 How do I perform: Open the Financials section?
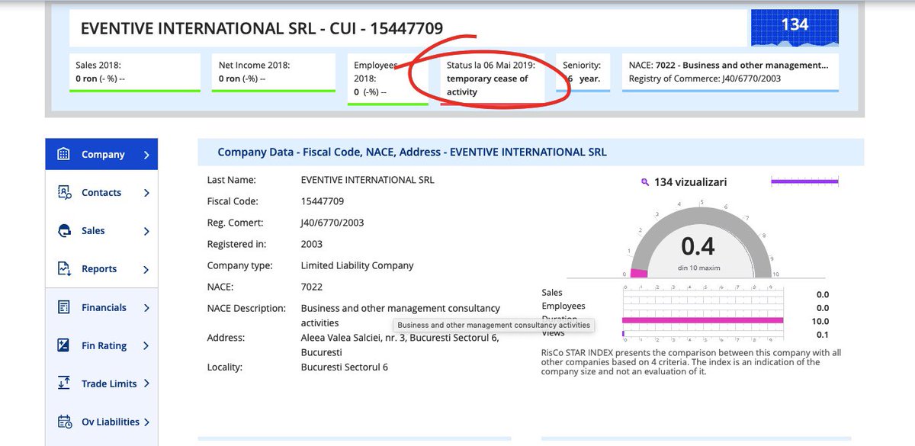[x=101, y=307]
